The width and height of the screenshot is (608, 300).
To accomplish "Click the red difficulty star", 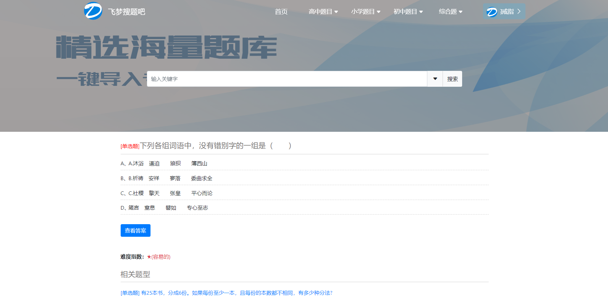I will [149, 257].
